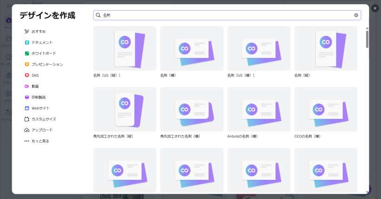Clear the search field with X icon
This screenshot has width=381, height=199.
tap(356, 15)
